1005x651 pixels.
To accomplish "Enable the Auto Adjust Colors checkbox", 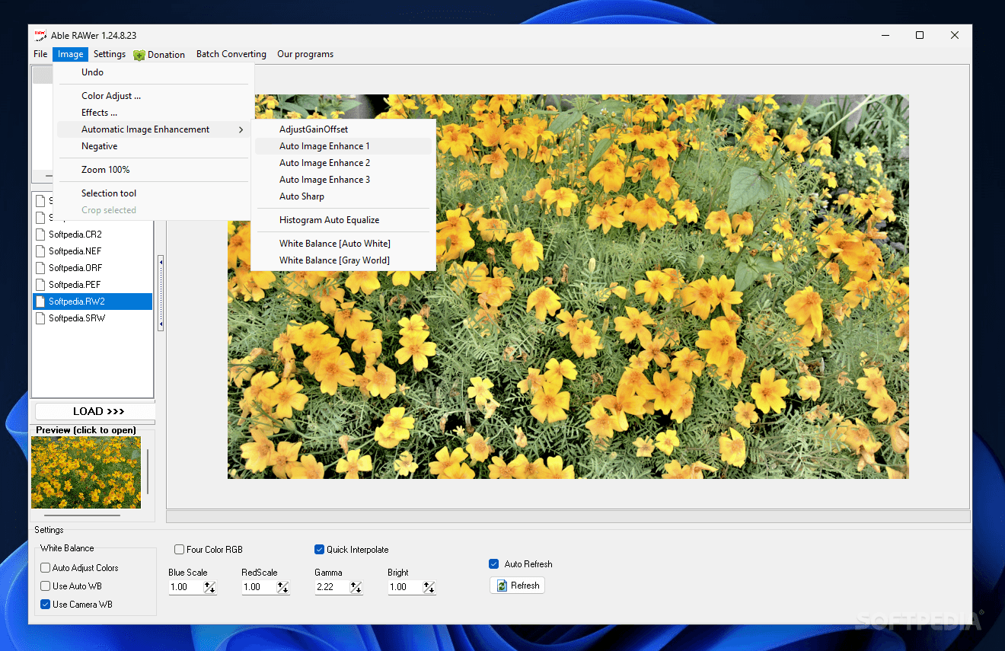I will point(46,568).
